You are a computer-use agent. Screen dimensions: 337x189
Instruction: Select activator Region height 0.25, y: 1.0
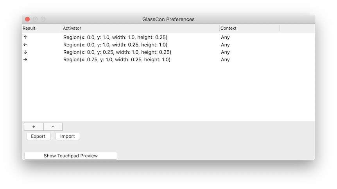click(x=115, y=37)
